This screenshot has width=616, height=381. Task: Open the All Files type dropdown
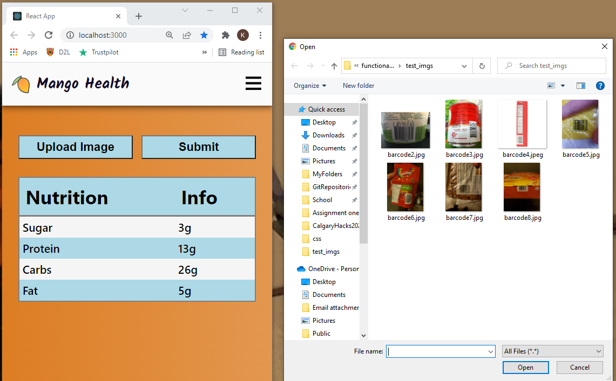[552, 351]
